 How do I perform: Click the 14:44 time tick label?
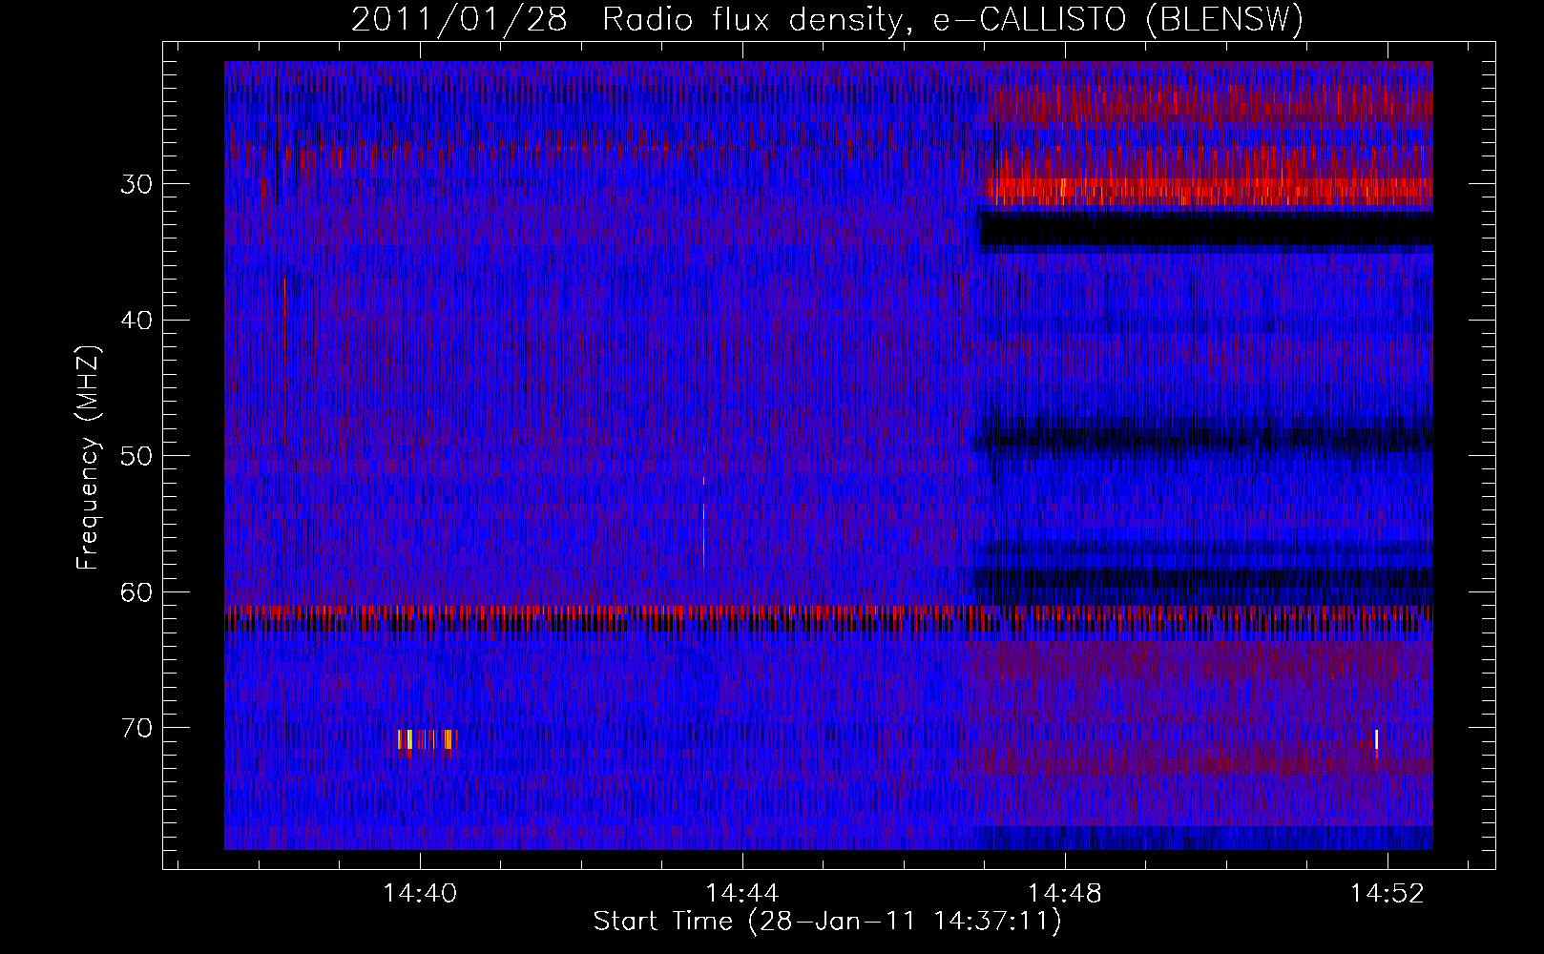click(742, 893)
